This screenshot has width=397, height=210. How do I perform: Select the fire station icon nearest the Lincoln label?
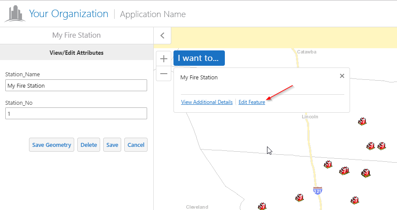pos(362,121)
